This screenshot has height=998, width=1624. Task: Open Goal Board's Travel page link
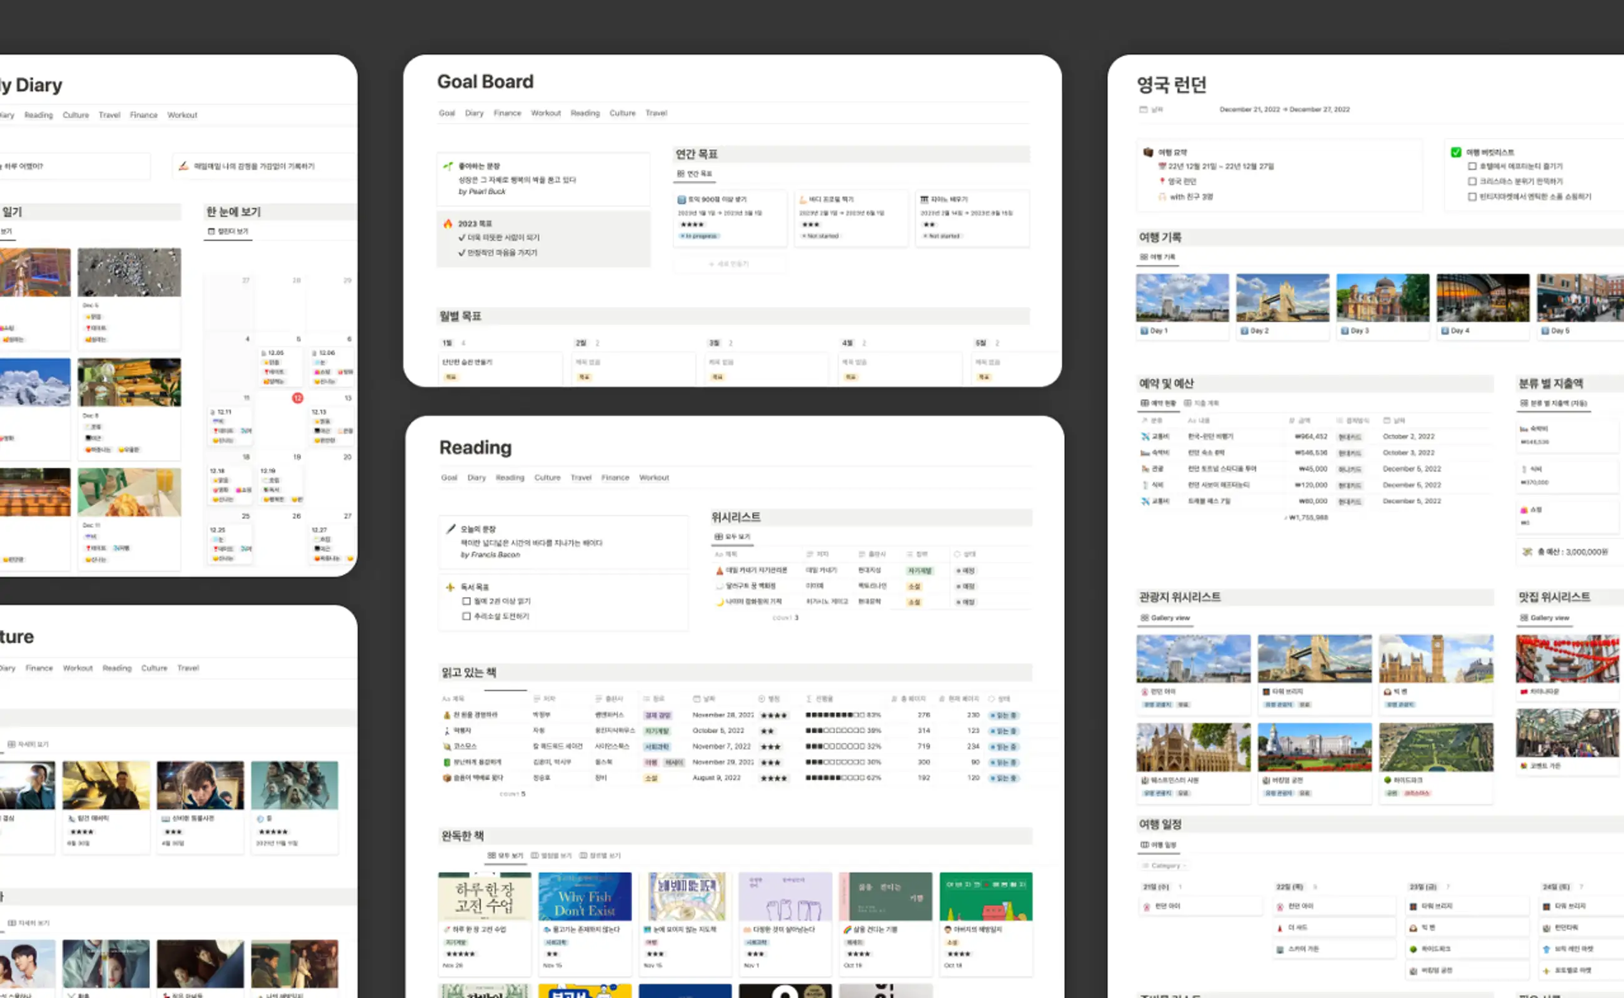(x=656, y=113)
